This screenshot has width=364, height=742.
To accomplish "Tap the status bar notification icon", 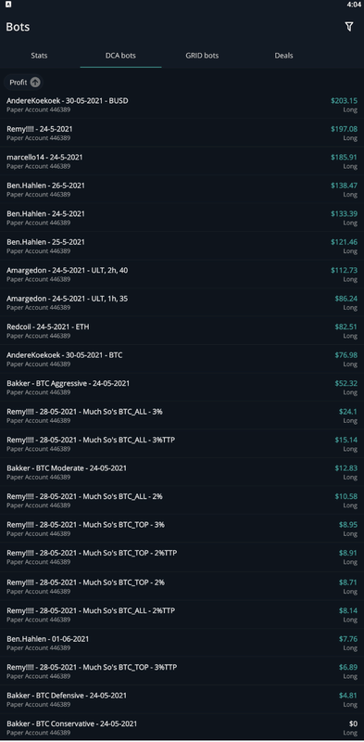I will (8, 5).
